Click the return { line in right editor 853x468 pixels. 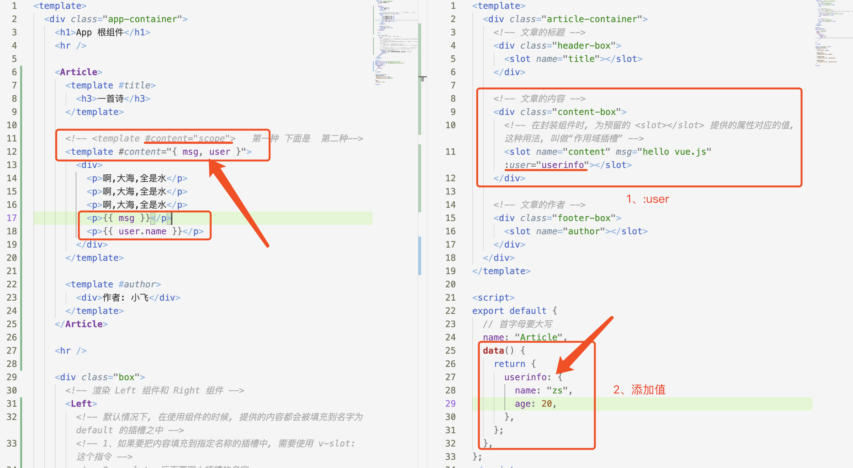click(514, 364)
